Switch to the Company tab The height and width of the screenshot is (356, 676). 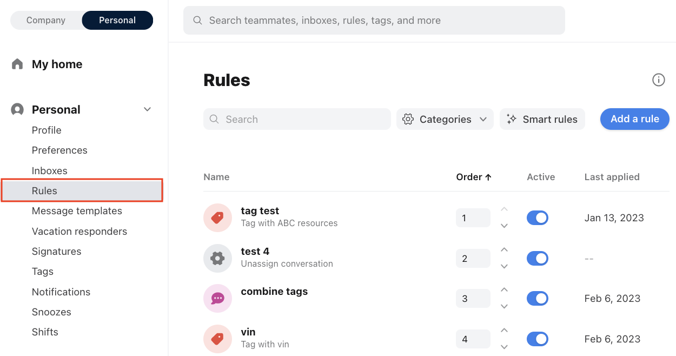pyautogui.click(x=46, y=19)
